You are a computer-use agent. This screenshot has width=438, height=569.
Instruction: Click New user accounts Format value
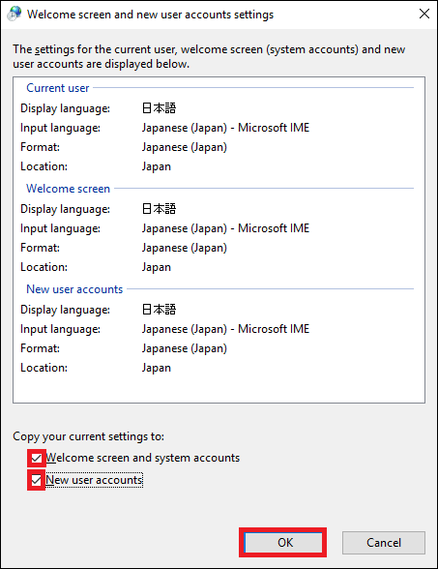point(184,348)
